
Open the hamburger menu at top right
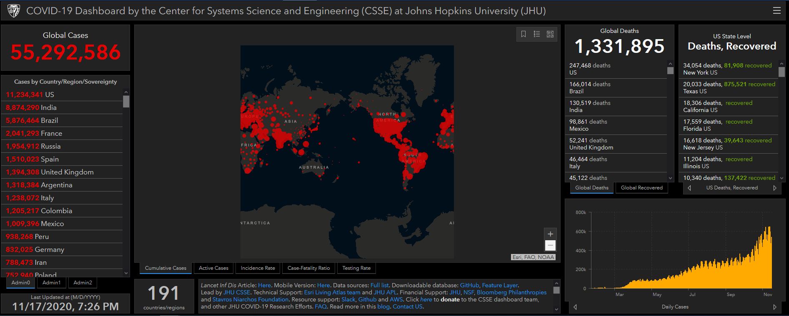tap(776, 11)
